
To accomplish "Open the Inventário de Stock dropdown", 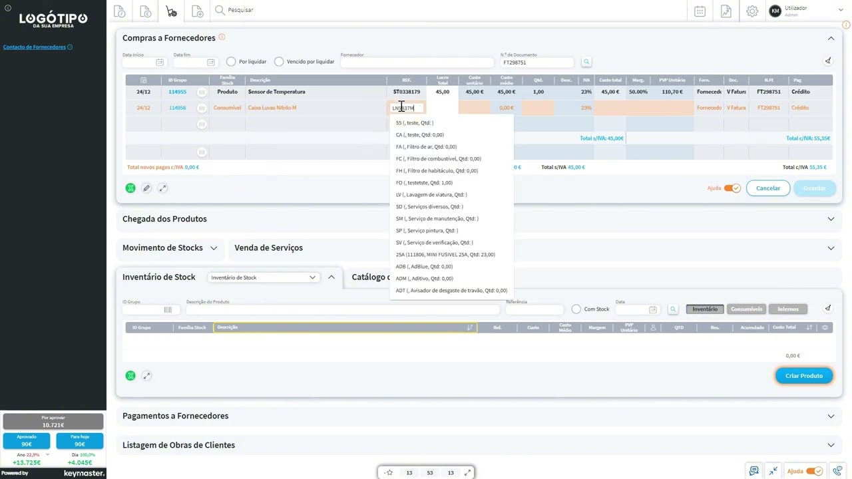I will [x=264, y=277].
